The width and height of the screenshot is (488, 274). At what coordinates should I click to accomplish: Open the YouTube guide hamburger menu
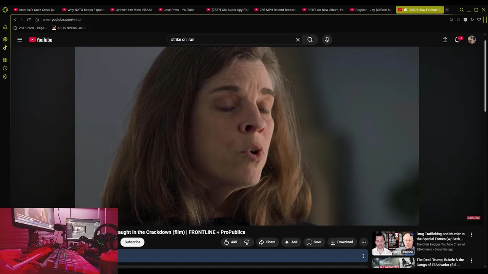click(x=19, y=40)
